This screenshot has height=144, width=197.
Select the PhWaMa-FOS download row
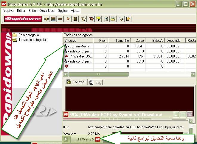coord(80,56)
